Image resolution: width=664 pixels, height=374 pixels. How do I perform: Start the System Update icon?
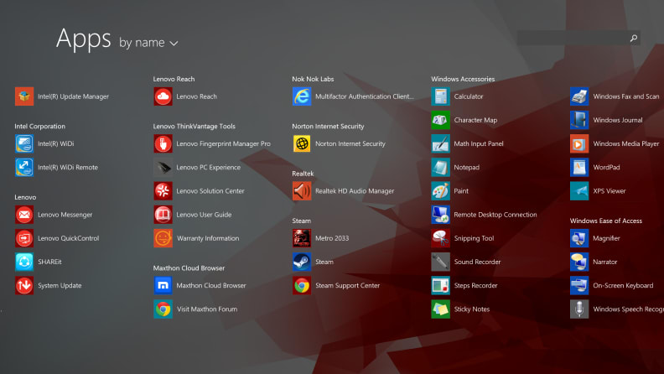pyautogui.click(x=24, y=285)
